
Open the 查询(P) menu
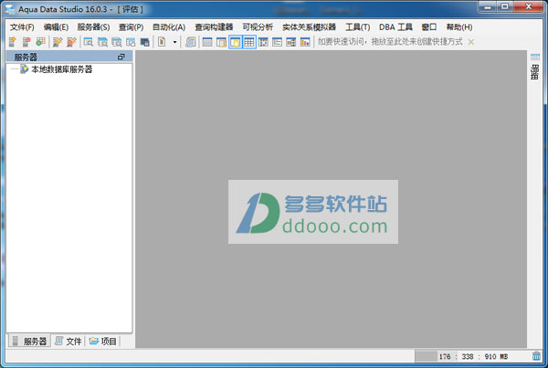(131, 26)
